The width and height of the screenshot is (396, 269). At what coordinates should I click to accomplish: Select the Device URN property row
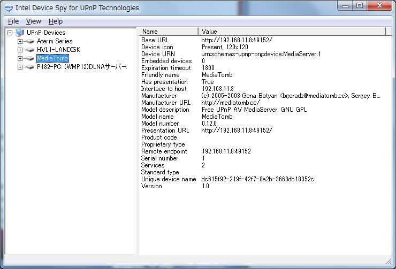(263, 54)
